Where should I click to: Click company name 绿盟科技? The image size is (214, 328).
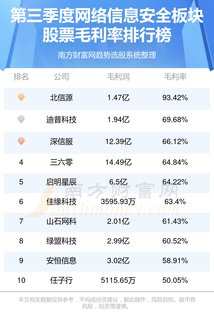click(61, 241)
